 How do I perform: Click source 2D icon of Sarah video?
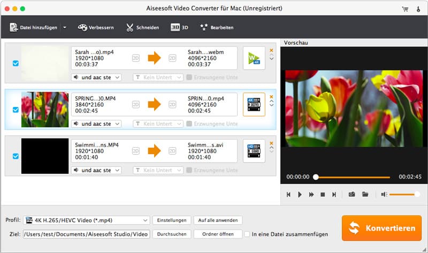tap(136, 58)
